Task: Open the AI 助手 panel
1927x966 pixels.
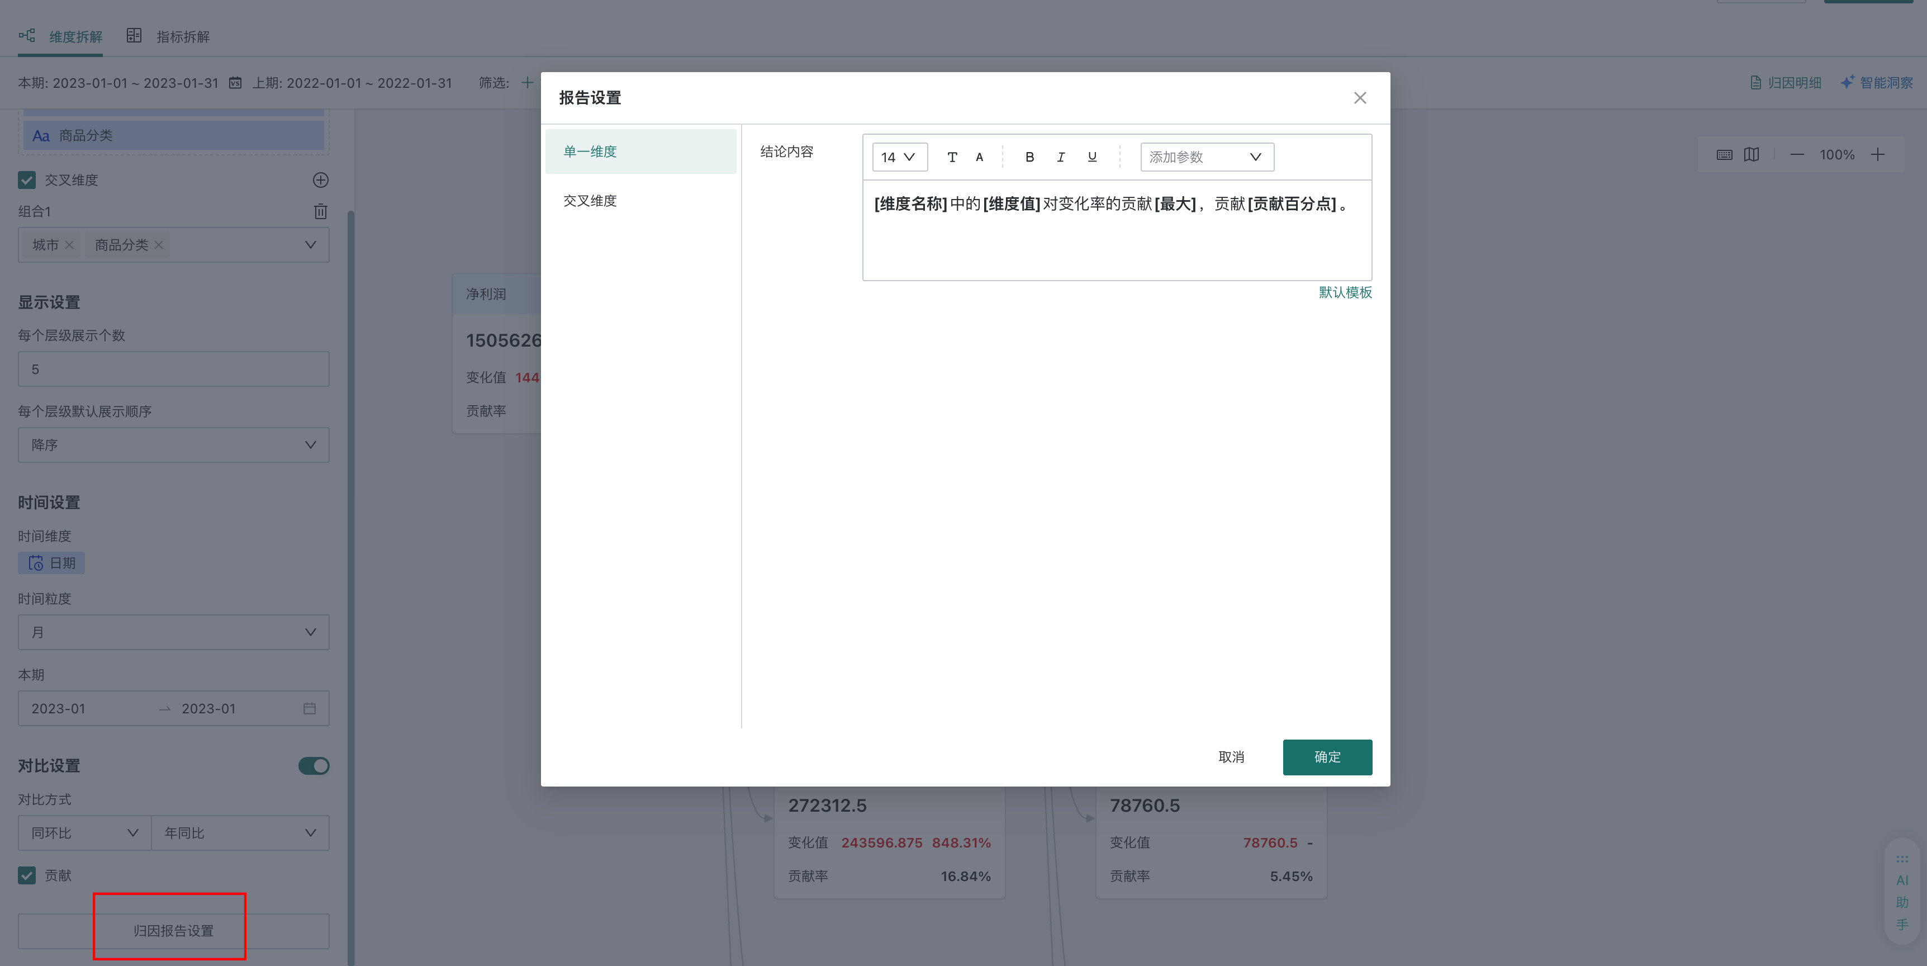Action: [x=1902, y=892]
